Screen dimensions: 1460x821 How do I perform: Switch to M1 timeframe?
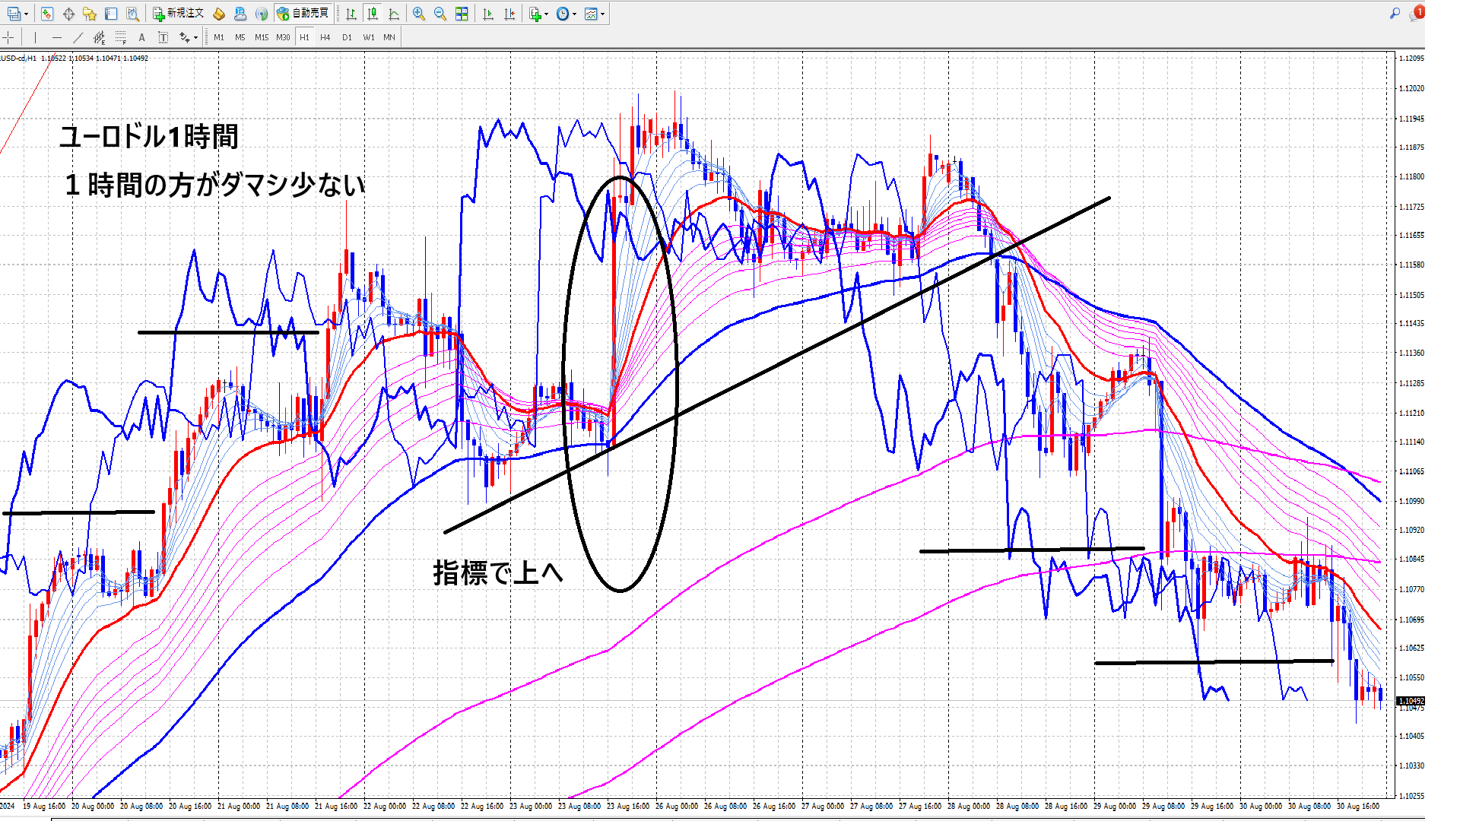click(x=219, y=37)
